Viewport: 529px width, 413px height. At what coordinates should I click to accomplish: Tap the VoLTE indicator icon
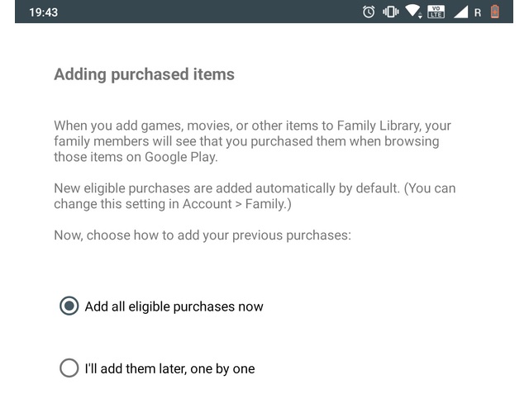(436, 12)
